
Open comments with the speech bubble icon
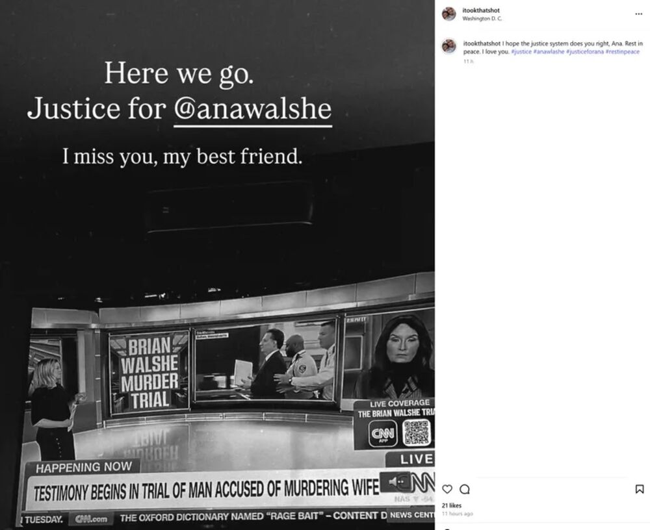point(465,489)
